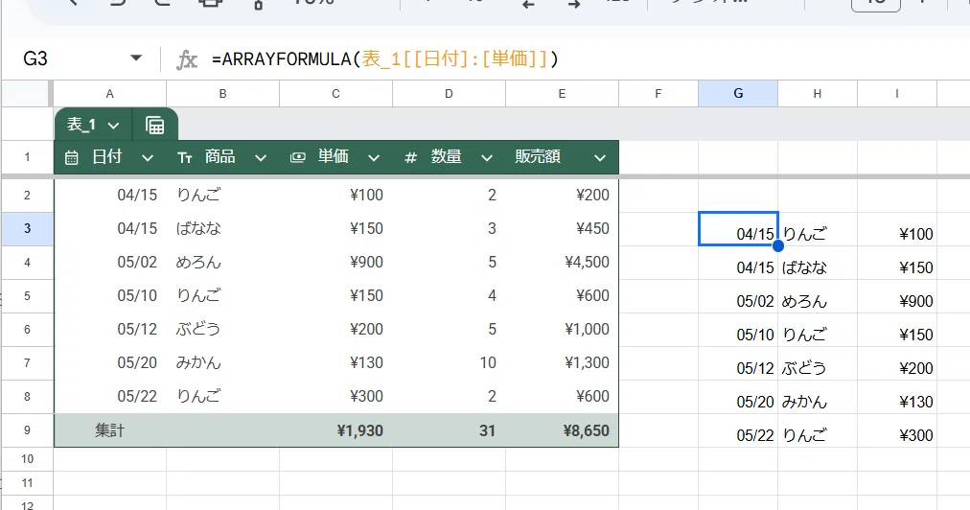
Task: Click the ¥4,500 cell in めろん row
Action: tap(587, 263)
